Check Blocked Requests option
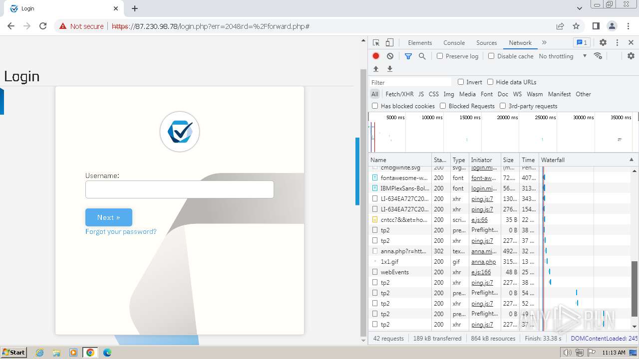Image resolution: width=639 pixels, height=359 pixels. [x=443, y=106]
